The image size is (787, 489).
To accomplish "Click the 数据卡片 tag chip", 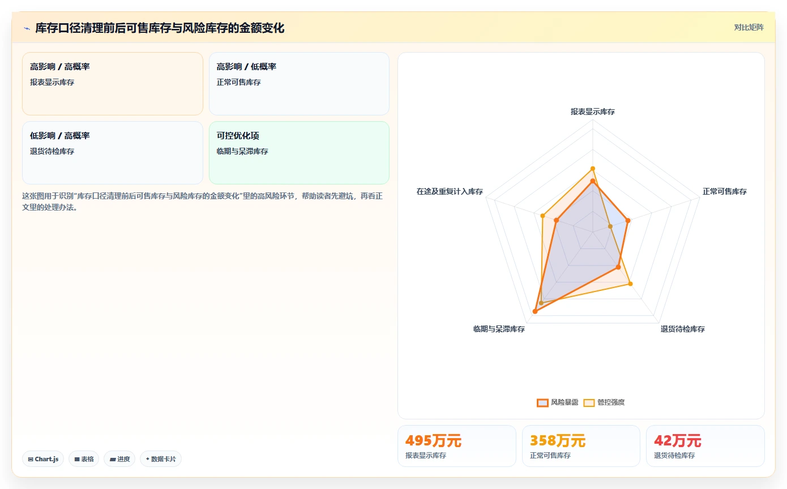I will tap(161, 459).
